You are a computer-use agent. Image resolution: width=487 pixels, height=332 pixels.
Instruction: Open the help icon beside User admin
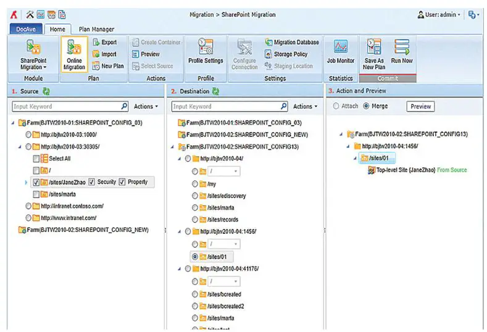(x=472, y=15)
